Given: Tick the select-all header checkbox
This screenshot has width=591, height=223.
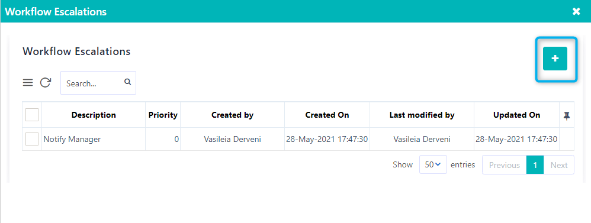Looking at the screenshot, I should (x=32, y=115).
